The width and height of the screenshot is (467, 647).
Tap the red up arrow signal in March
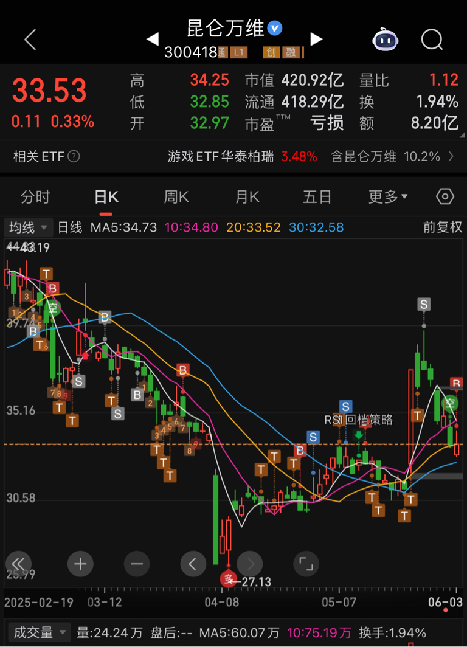pos(86,355)
